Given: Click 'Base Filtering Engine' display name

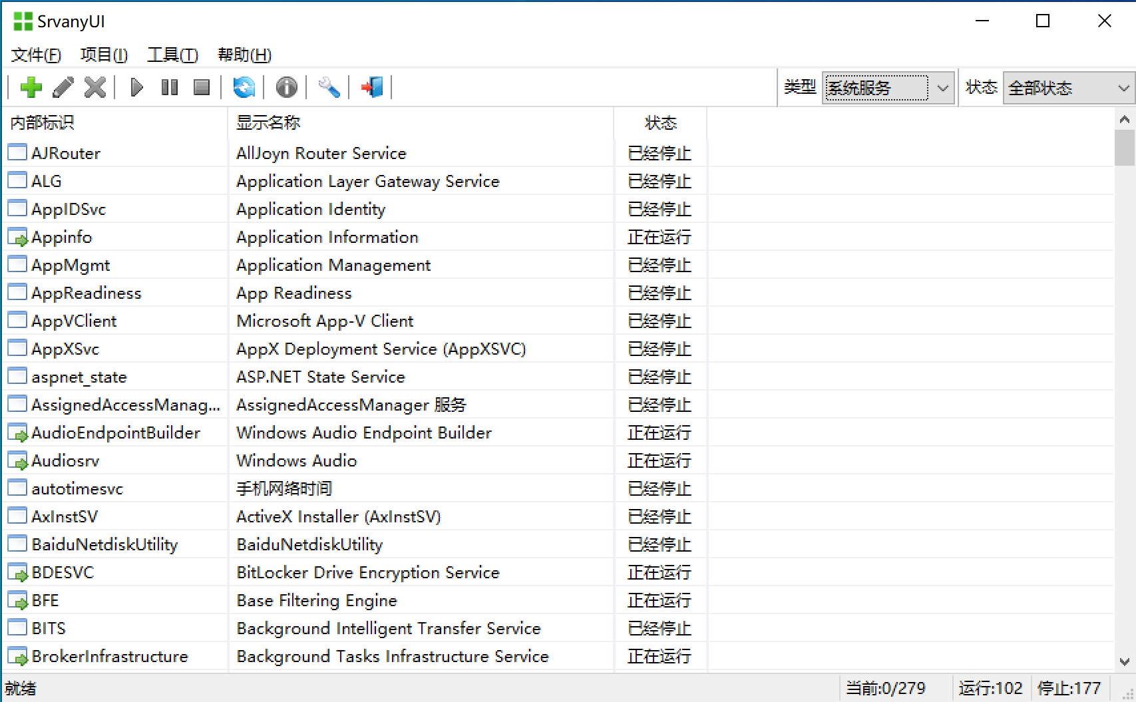Looking at the screenshot, I should 317,600.
